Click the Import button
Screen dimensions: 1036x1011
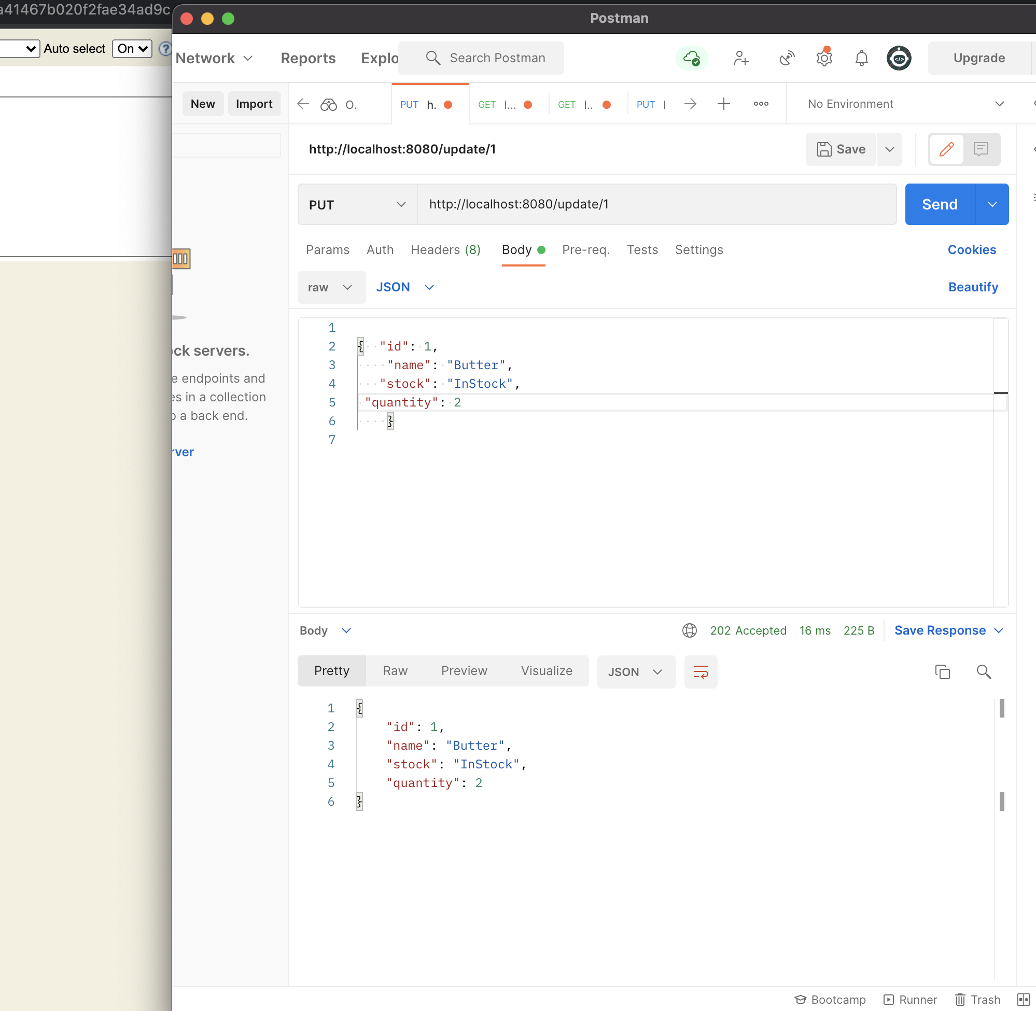coord(254,104)
